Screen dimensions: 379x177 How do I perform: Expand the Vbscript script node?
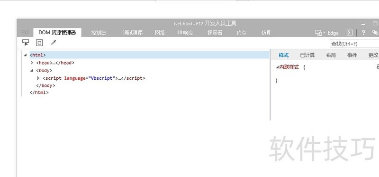click(38, 78)
